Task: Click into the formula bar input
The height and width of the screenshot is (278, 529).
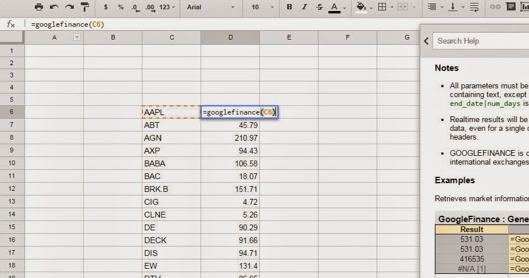Action: click(x=223, y=24)
